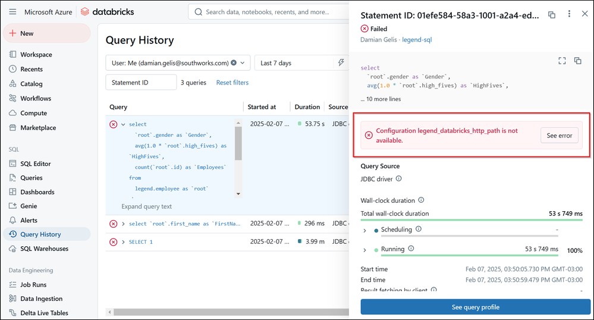
Task: Expand the select root.first_name query row
Action: click(123, 224)
